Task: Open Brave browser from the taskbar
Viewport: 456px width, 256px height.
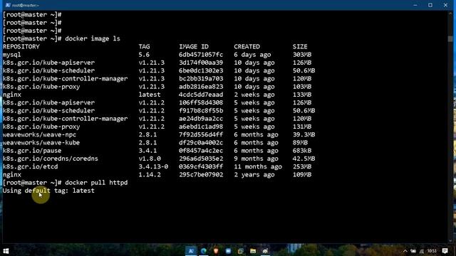Action: (216, 251)
